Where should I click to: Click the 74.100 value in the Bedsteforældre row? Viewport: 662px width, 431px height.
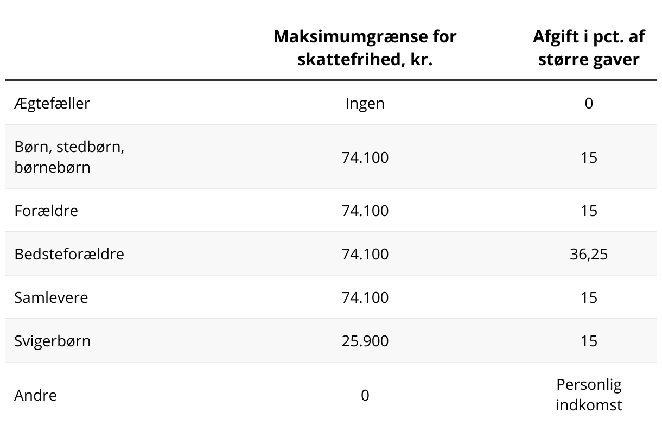[365, 254]
